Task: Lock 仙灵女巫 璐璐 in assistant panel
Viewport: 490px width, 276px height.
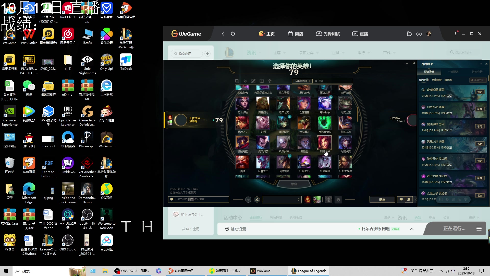Action: 480,109
